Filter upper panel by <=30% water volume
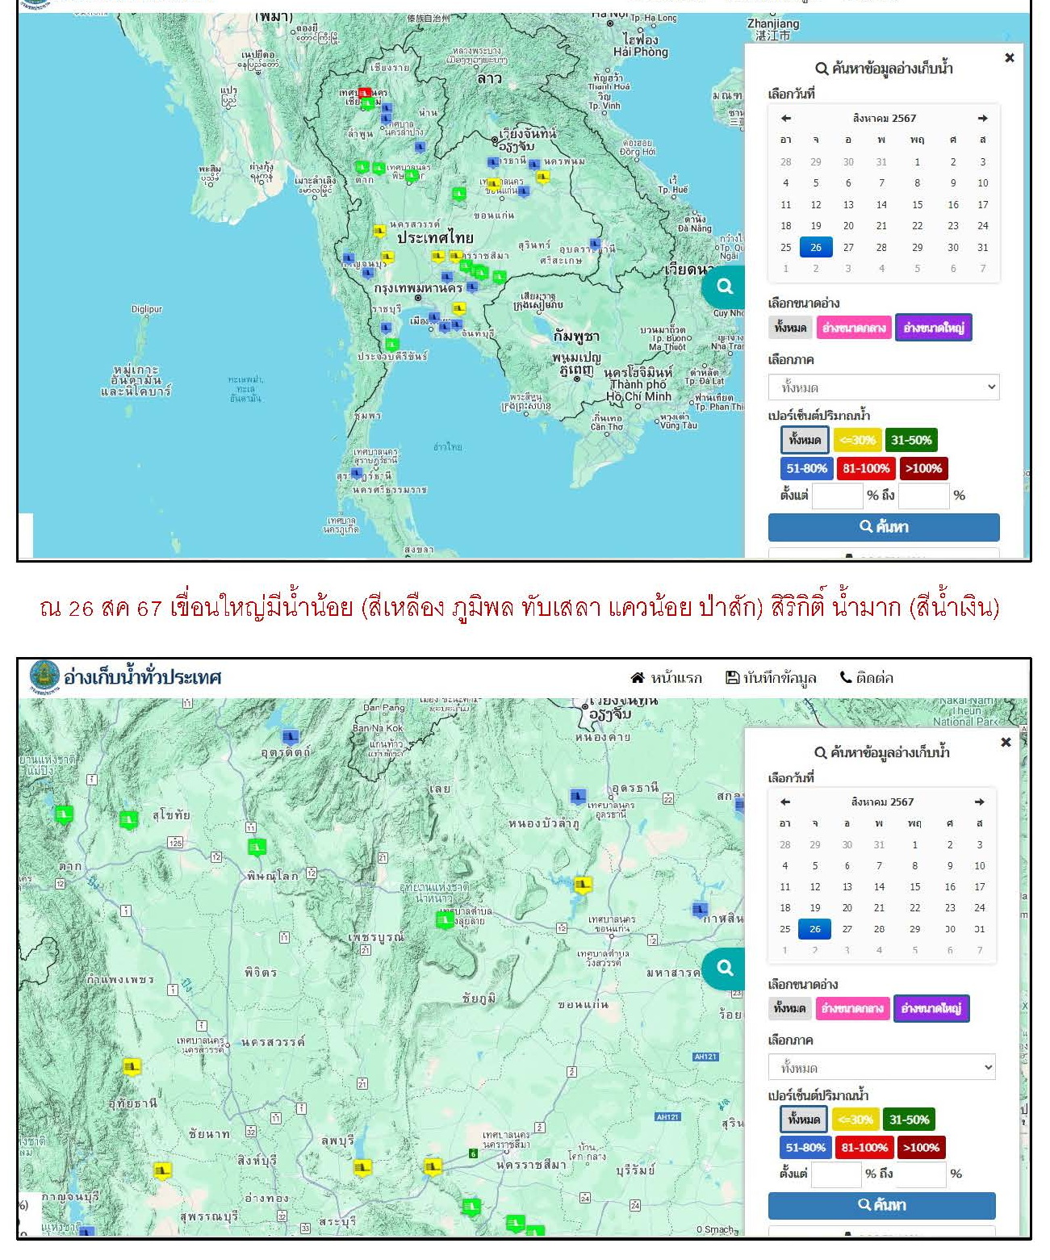1050x1260 pixels. click(857, 441)
